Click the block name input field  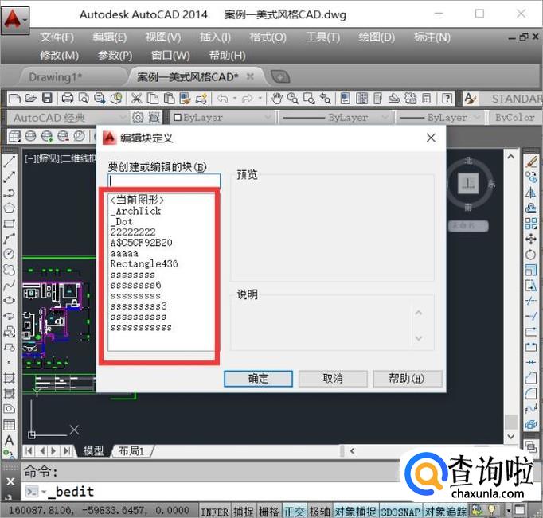pos(164,181)
